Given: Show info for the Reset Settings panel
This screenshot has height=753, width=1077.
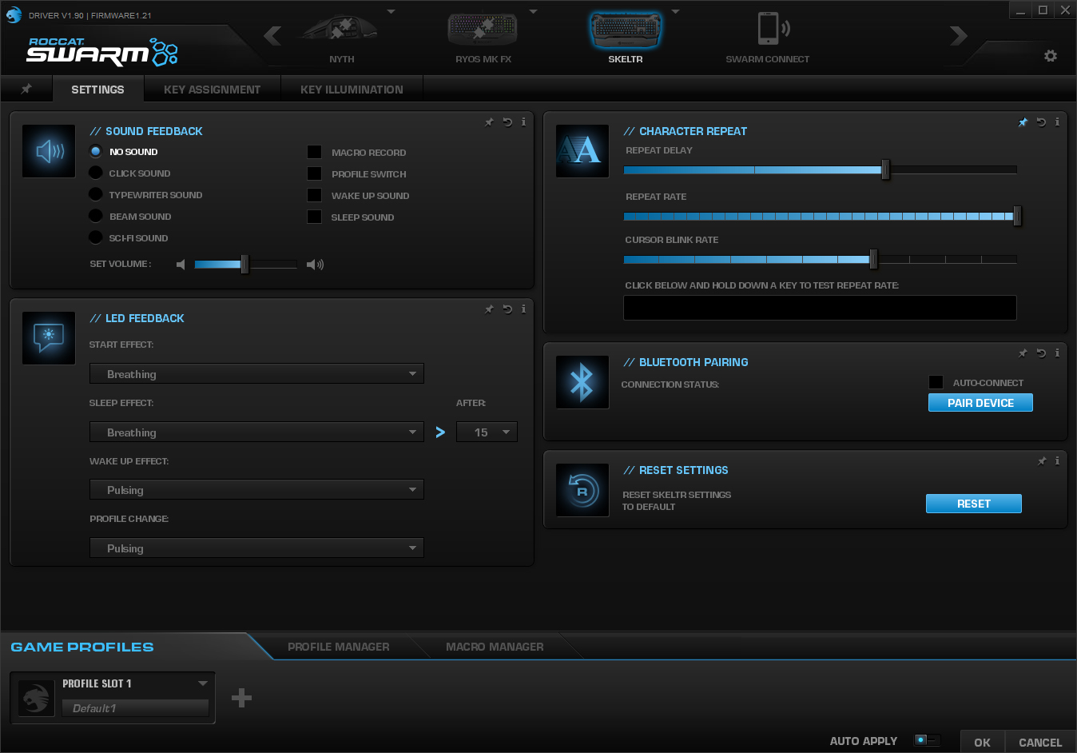Looking at the screenshot, I should coord(1057,461).
